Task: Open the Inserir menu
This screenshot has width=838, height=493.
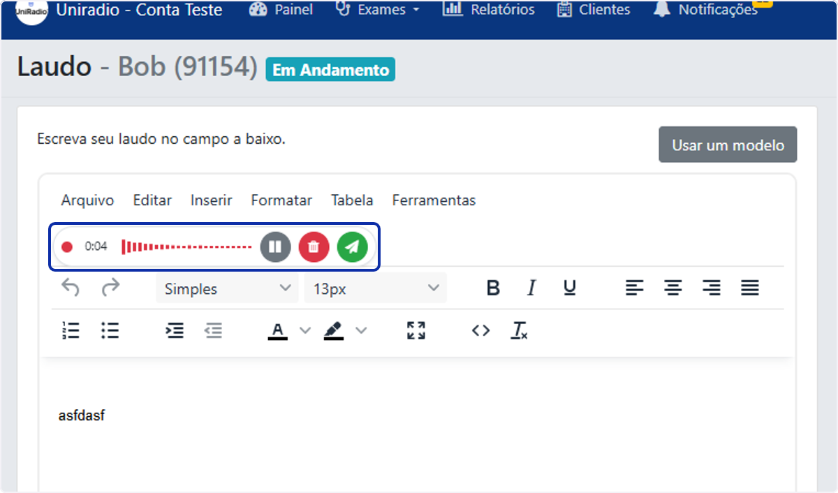Action: [x=211, y=200]
